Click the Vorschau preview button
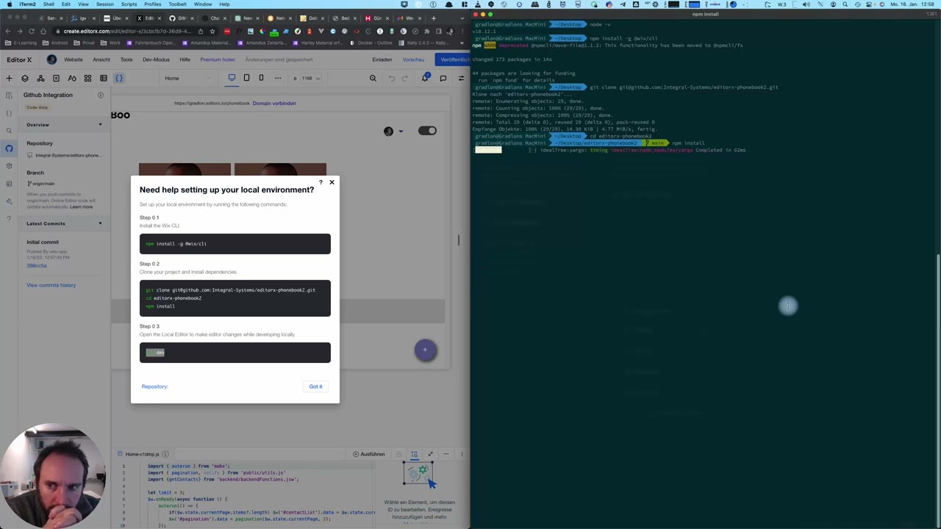Screen dimensions: 941x529 tap(413, 60)
